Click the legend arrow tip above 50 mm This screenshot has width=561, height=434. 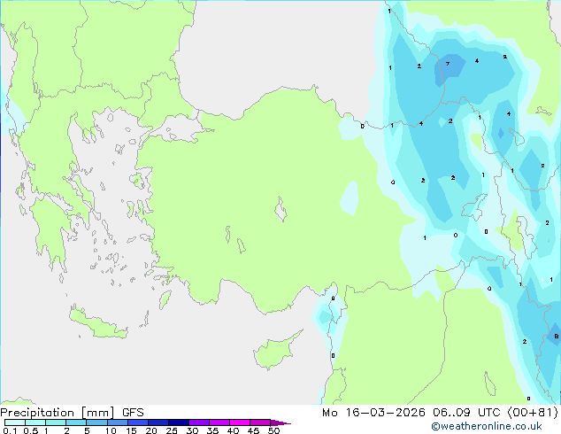click(x=280, y=422)
